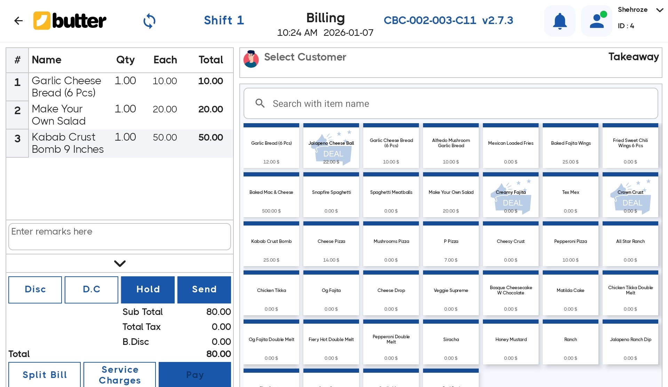
Task: Add Alfredo Mushroom Garlic Bread
Action: coord(451,146)
